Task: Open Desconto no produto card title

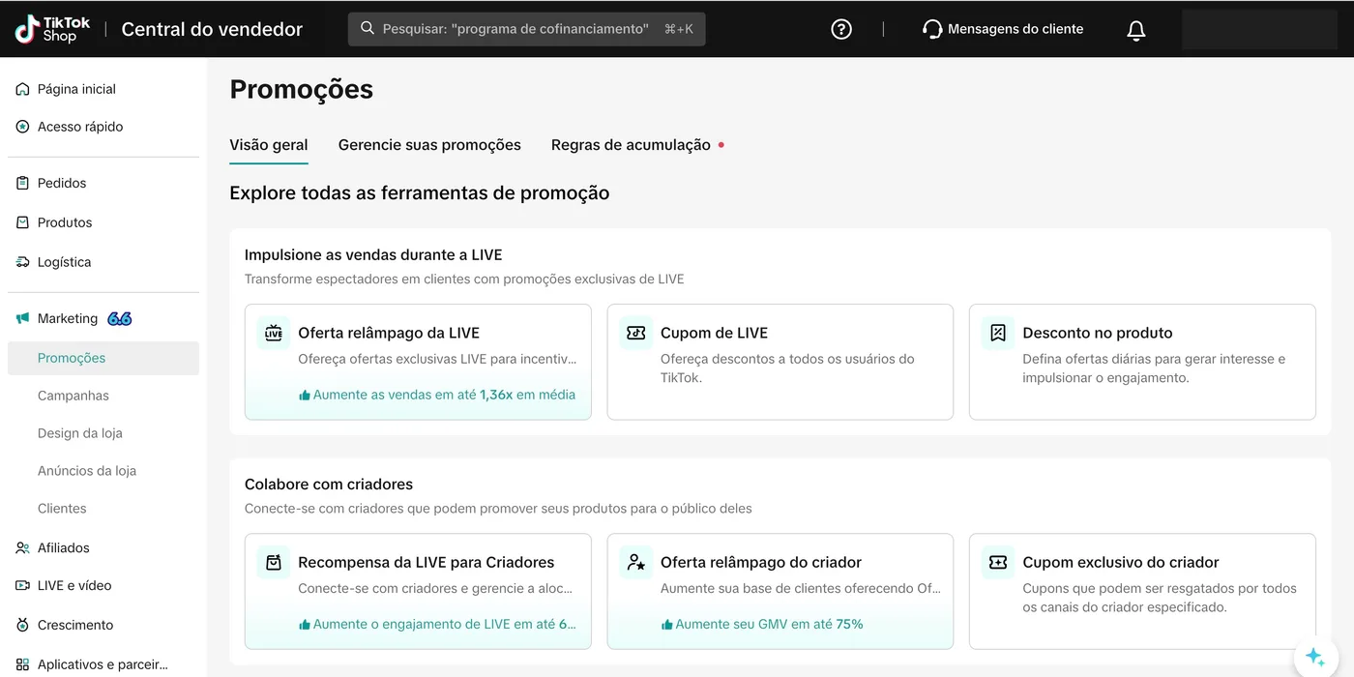Action: (1098, 333)
